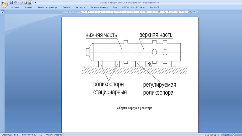Switch to Рецензирование tab
The image size is (242, 136).
tap(99, 7)
